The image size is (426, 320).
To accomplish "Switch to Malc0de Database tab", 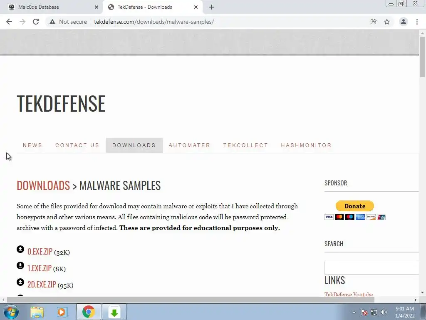I will [52, 7].
